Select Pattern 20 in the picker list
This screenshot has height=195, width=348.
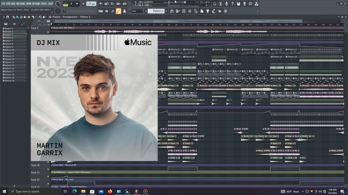[14, 81]
